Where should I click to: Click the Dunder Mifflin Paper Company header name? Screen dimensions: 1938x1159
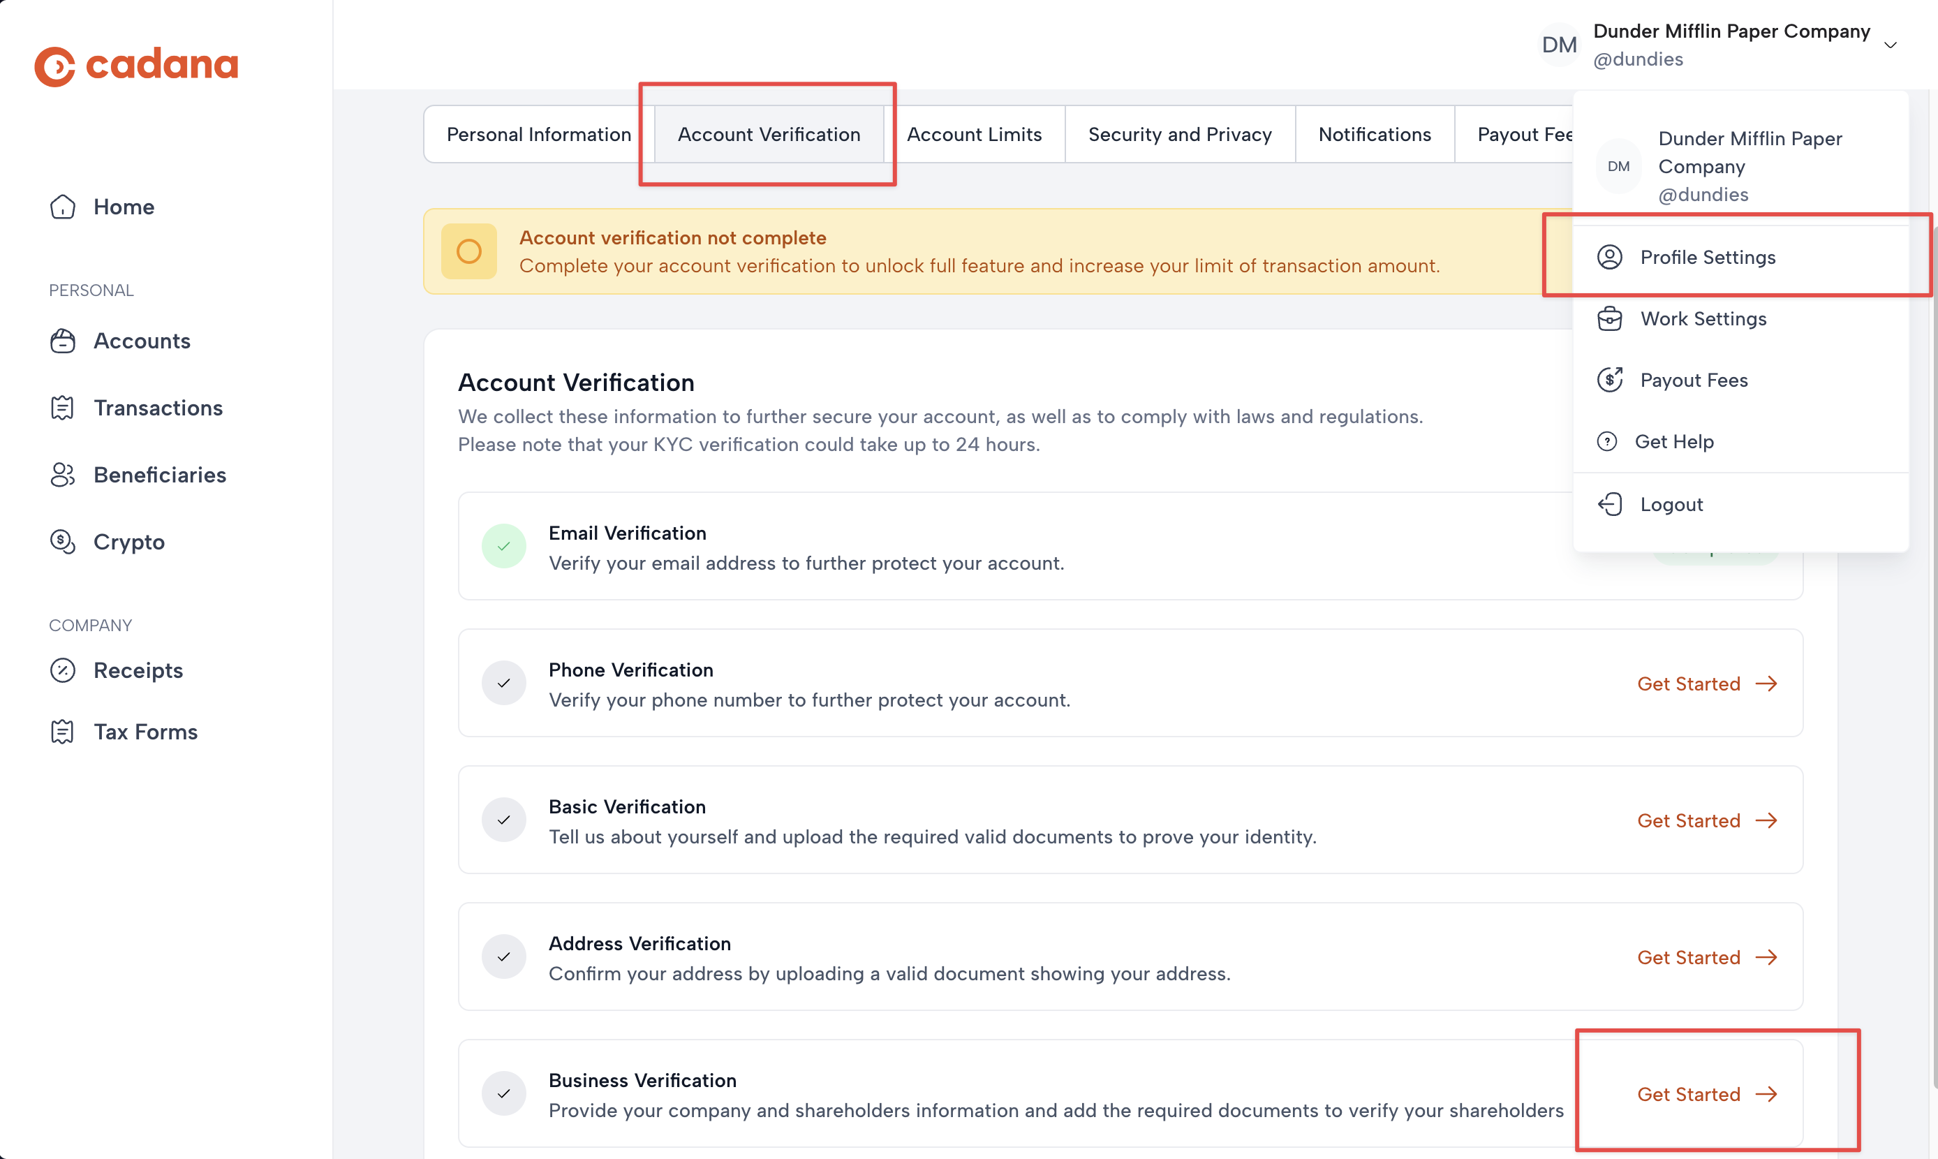[1731, 31]
